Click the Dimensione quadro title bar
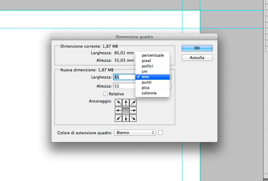The width and height of the screenshot is (268, 181). (134, 37)
